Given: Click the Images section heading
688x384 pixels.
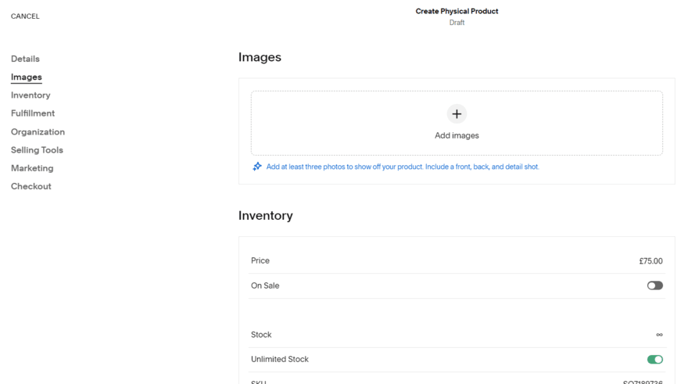Looking at the screenshot, I should tap(260, 58).
